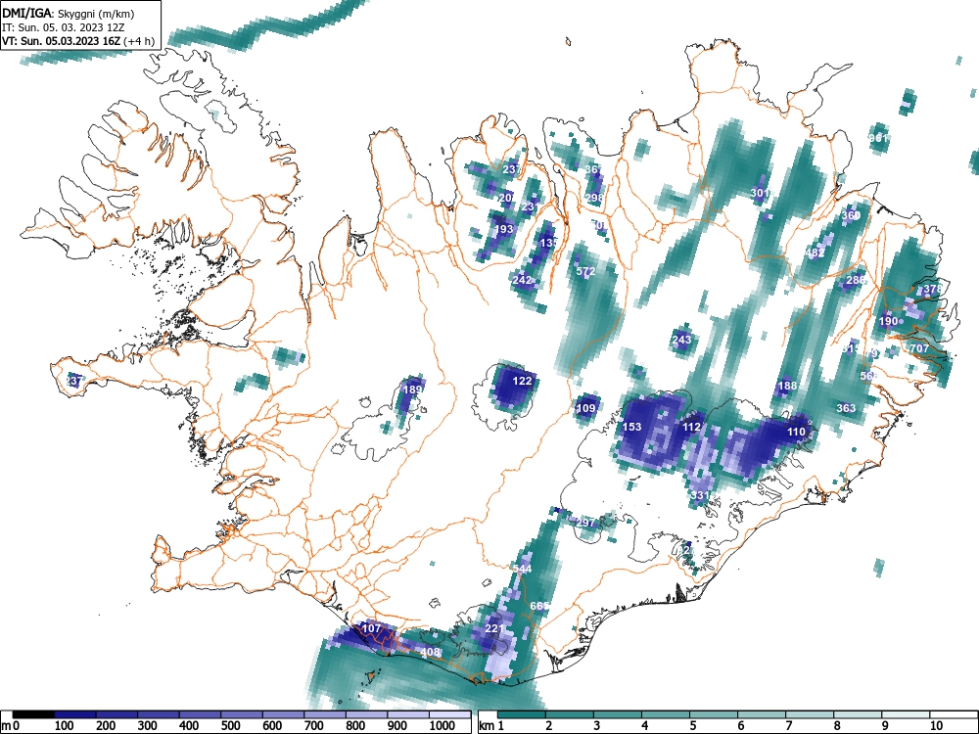Click the map label 190

pos(888,321)
